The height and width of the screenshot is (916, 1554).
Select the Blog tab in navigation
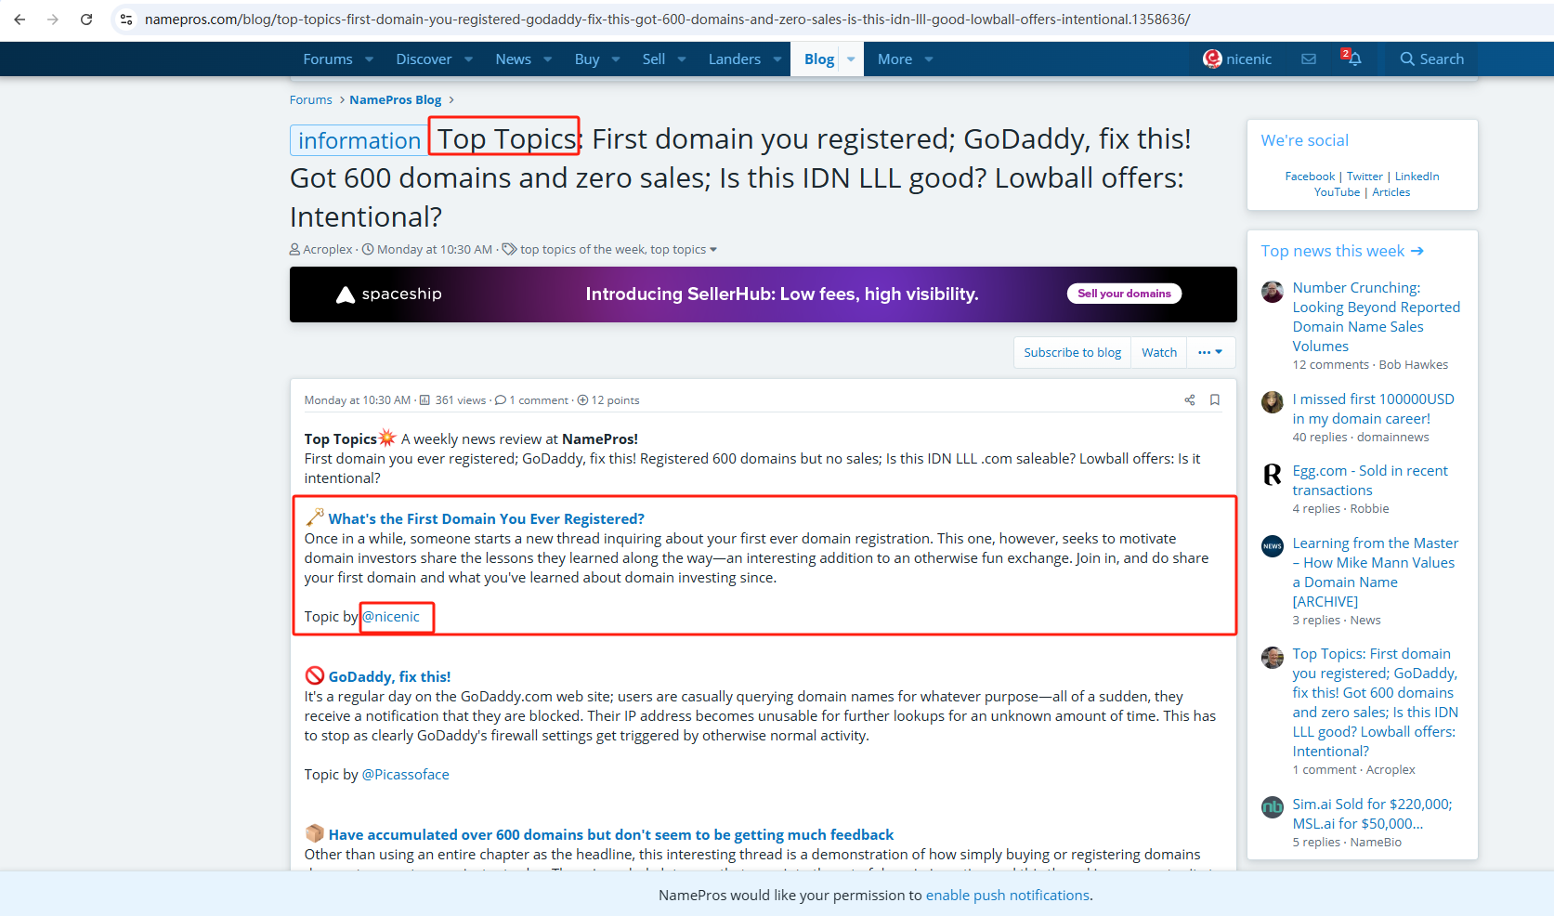[818, 59]
